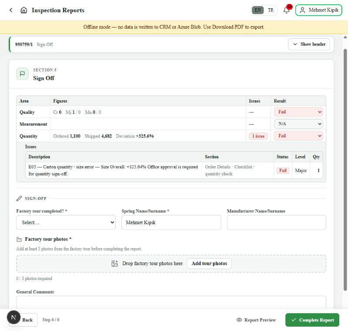Click the Back button
The height and width of the screenshot is (331, 348).
point(27,320)
